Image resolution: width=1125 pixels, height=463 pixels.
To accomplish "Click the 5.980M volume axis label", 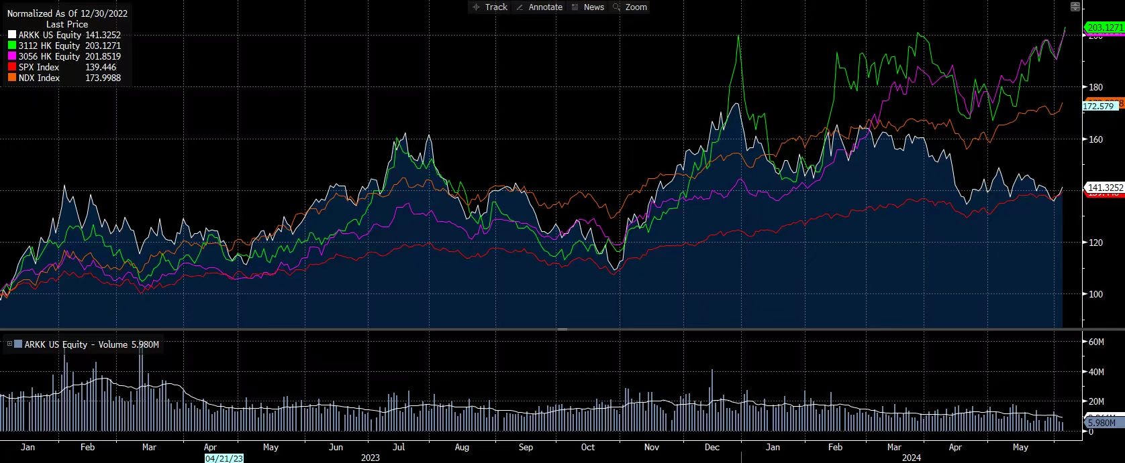I will tap(1101, 423).
